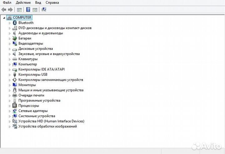Click the Back arrow toolbar icon

point(4,10)
